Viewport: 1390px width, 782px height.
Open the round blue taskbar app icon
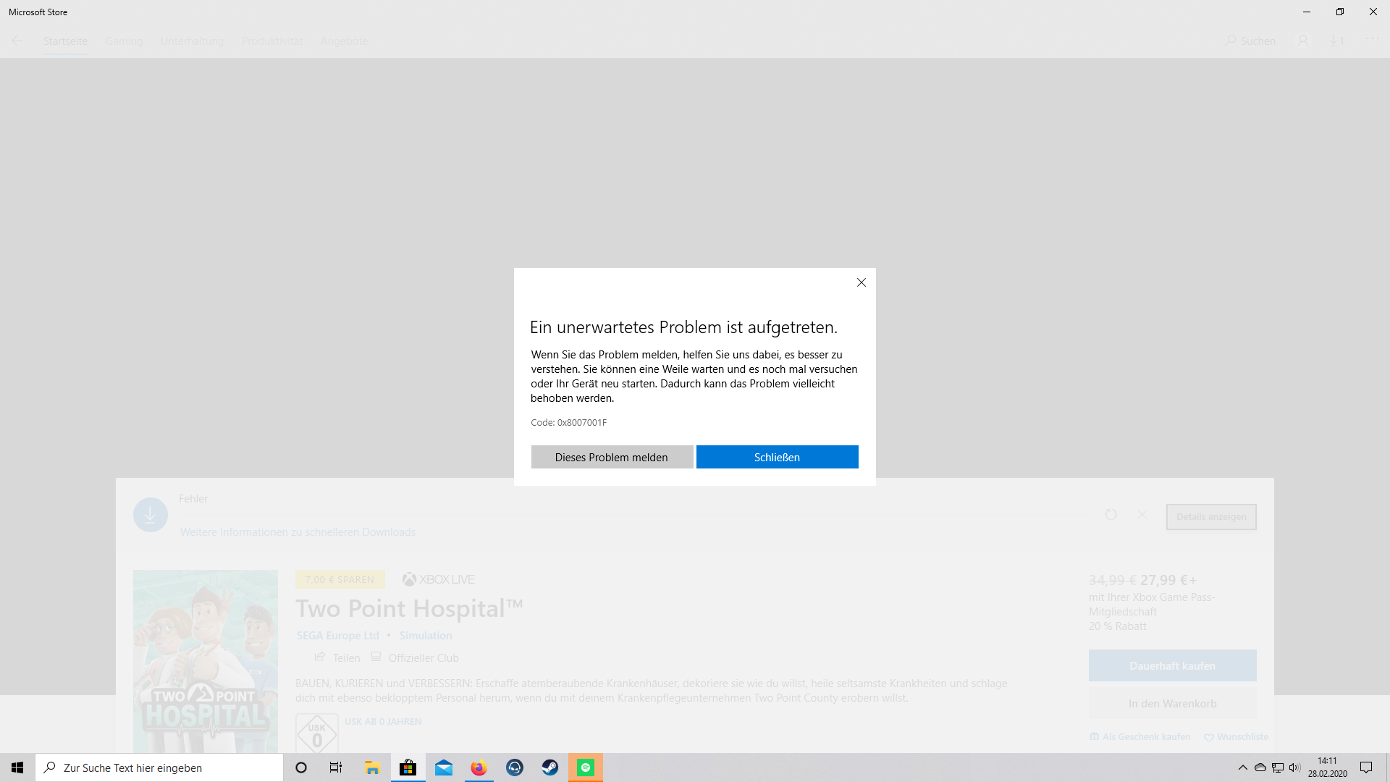[515, 768]
